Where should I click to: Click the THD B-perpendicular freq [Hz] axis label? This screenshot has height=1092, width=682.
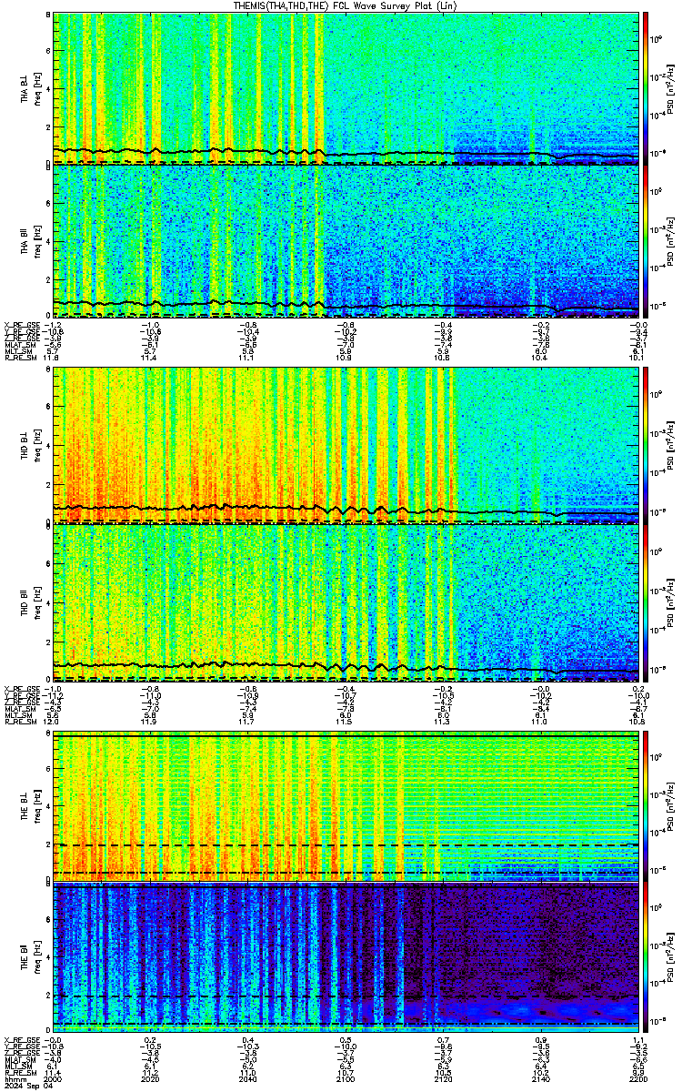click(x=36, y=446)
